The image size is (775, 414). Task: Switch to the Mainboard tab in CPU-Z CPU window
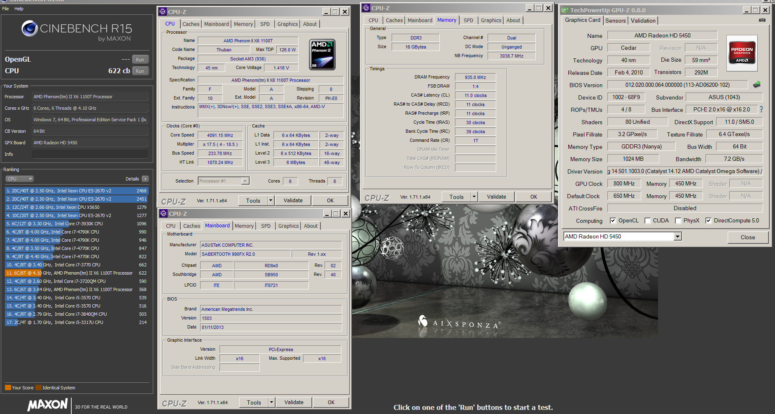click(217, 24)
